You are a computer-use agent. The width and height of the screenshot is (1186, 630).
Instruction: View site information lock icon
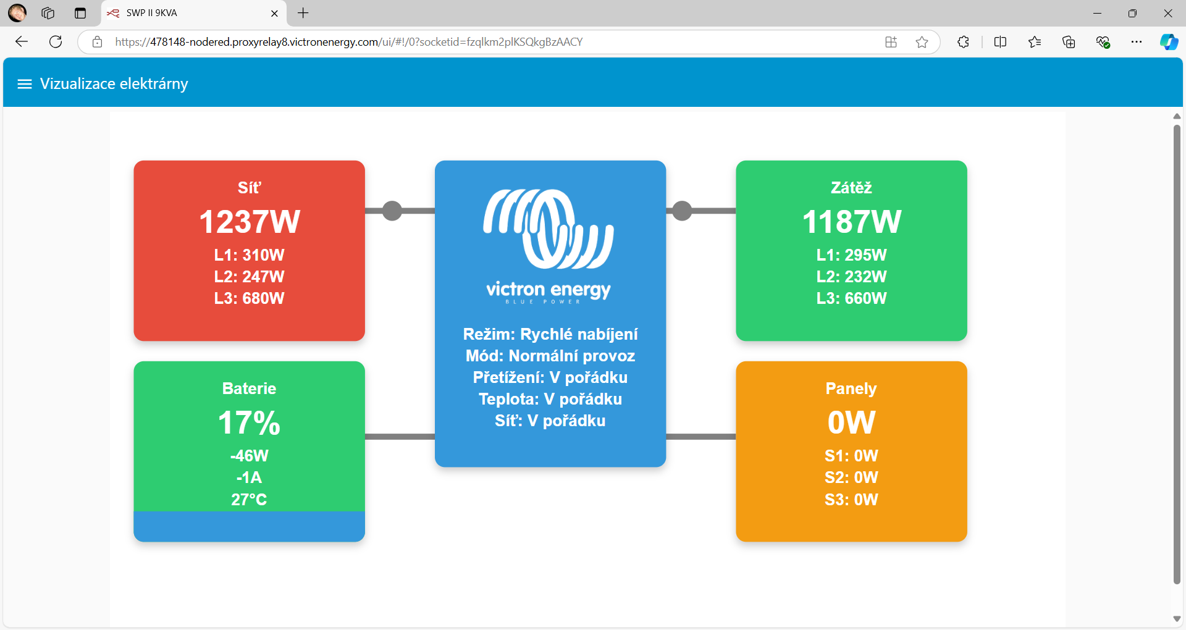coord(97,42)
